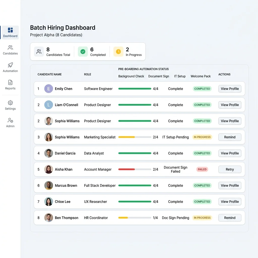Image resolution: width=258 pixels, height=258 pixels.
Task: Click the FAILED status badge
Action: tap(202, 169)
